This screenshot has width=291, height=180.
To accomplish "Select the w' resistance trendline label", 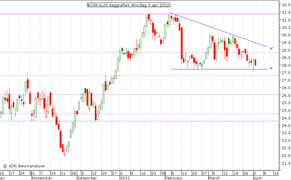I will click(x=272, y=48).
